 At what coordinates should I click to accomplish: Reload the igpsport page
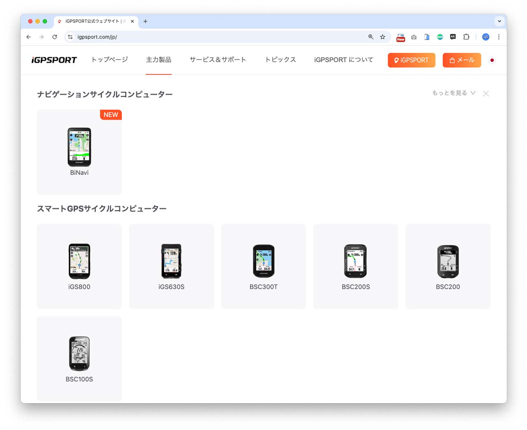pyautogui.click(x=54, y=37)
